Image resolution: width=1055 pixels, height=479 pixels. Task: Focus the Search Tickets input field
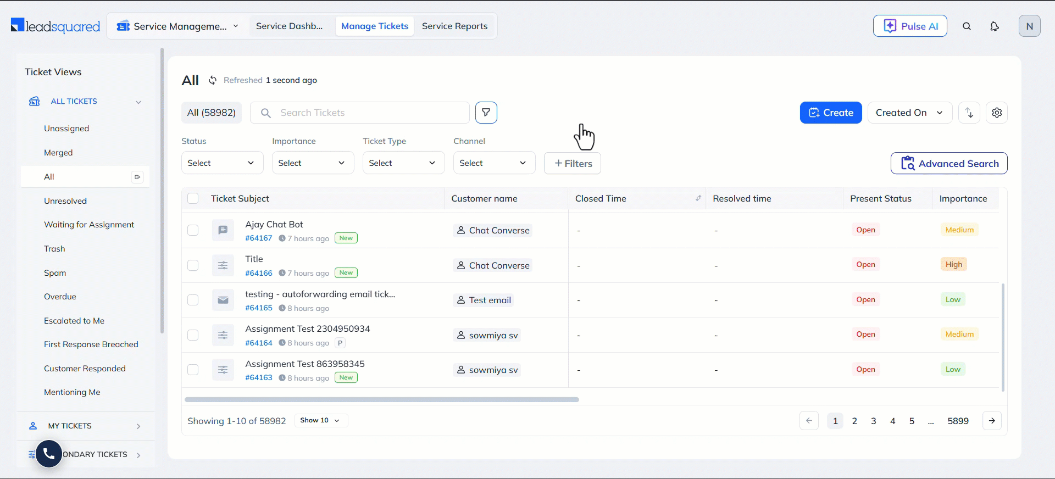click(360, 113)
